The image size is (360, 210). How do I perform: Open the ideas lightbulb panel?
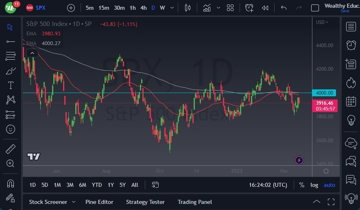click(x=351, y=120)
